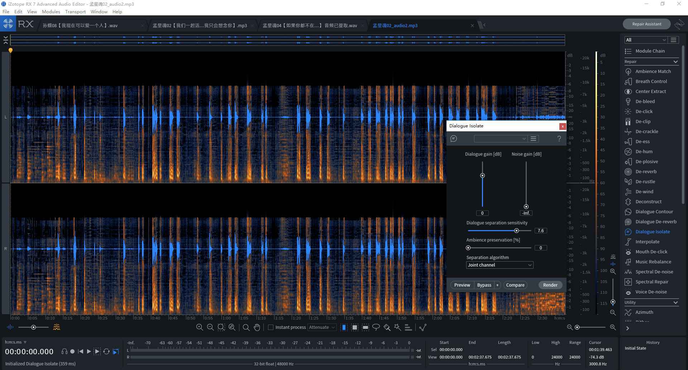
Task: Adjust the Dialogue separation sensitivity slider
Action: click(x=516, y=231)
